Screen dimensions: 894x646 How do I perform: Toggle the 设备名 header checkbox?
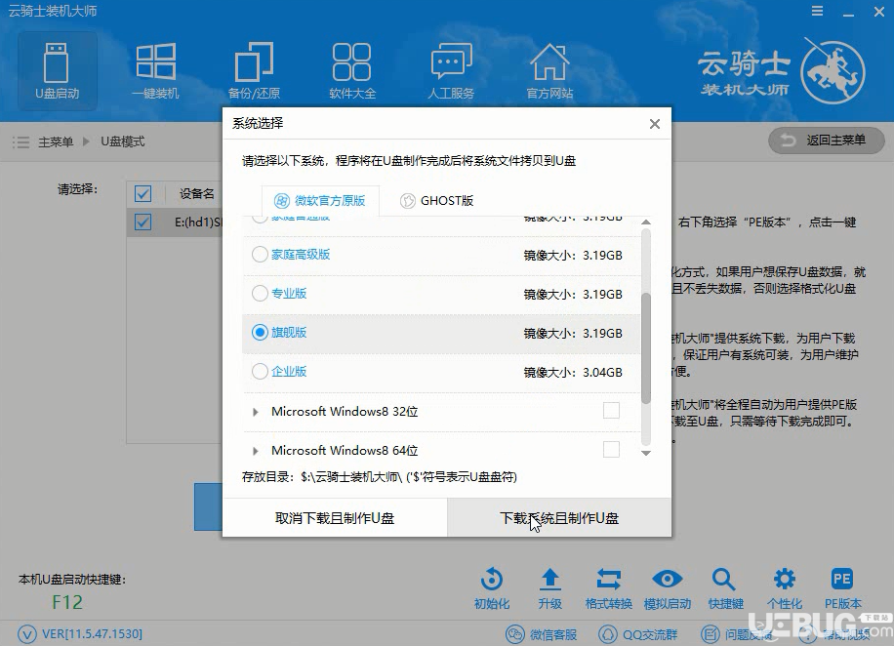(x=142, y=194)
